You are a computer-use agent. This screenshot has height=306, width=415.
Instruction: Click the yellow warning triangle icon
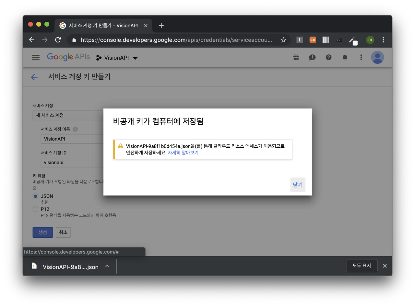(x=120, y=146)
